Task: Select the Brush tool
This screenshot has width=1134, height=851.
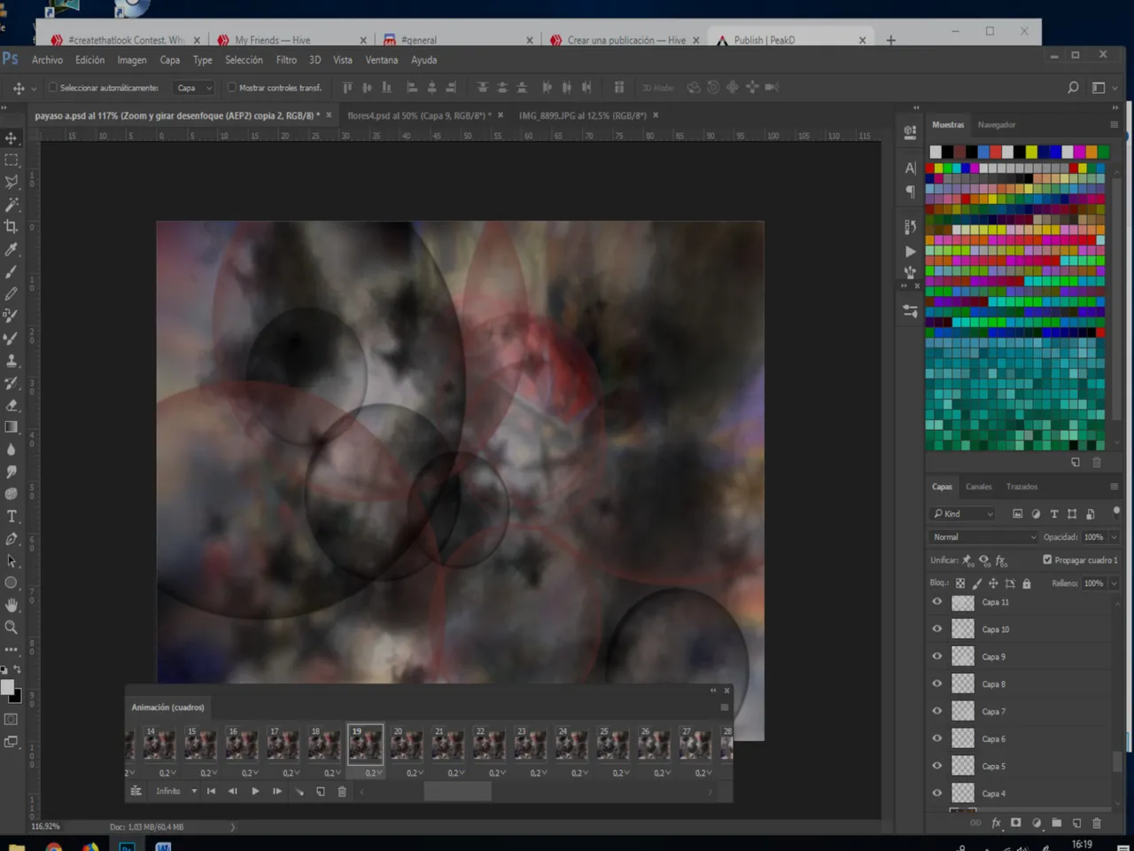Action: pos(12,272)
